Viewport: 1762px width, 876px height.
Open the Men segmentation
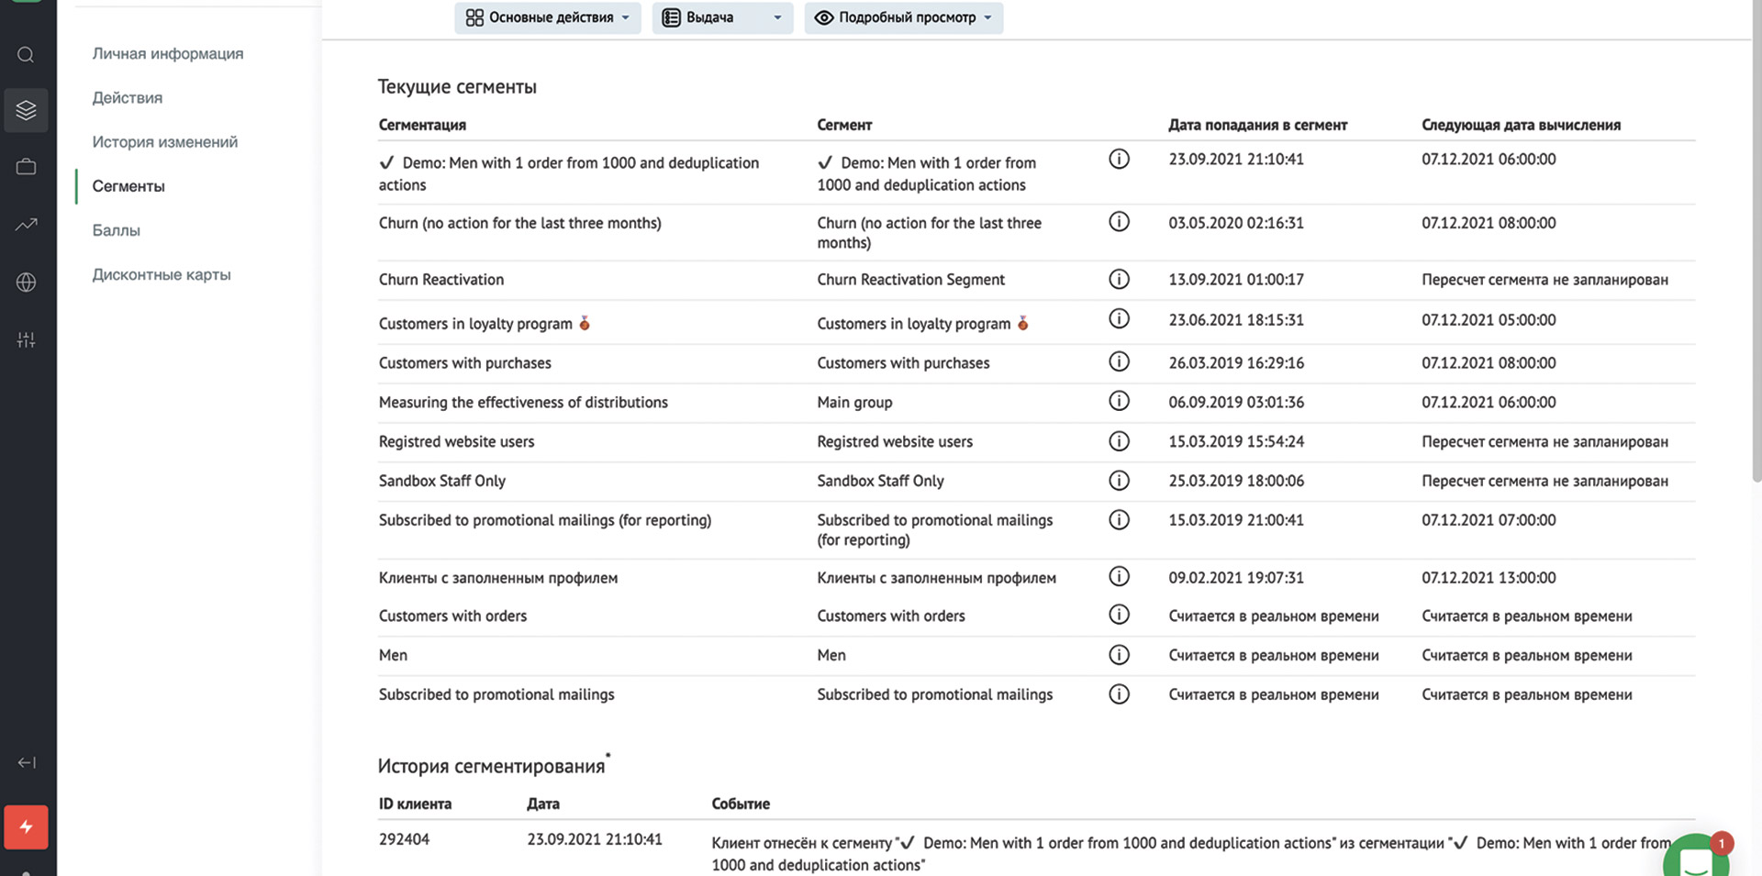pyautogui.click(x=393, y=655)
